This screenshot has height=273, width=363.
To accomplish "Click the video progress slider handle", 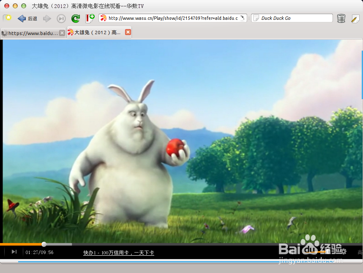I will click(x=44, y=244).
